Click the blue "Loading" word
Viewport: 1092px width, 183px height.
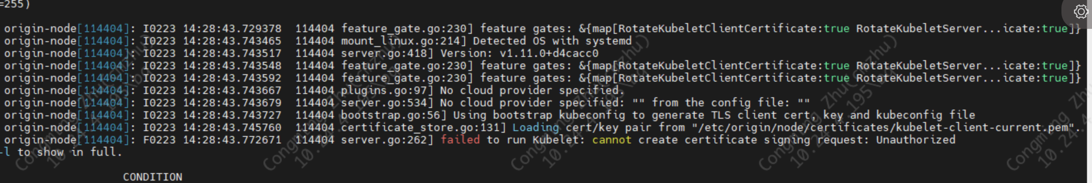click(535, 128)
